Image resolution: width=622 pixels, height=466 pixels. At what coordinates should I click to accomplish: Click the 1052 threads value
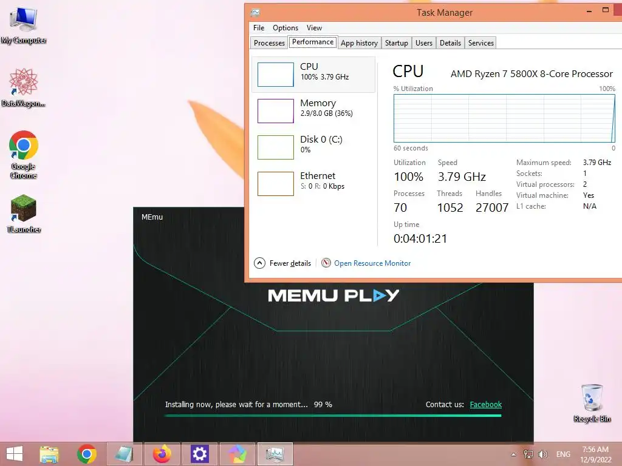click(450, 208)
